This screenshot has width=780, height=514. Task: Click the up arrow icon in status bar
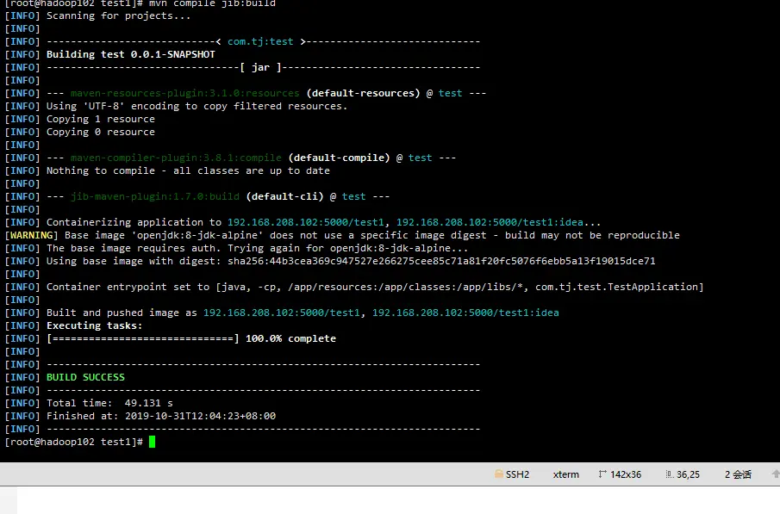(775, 474)
